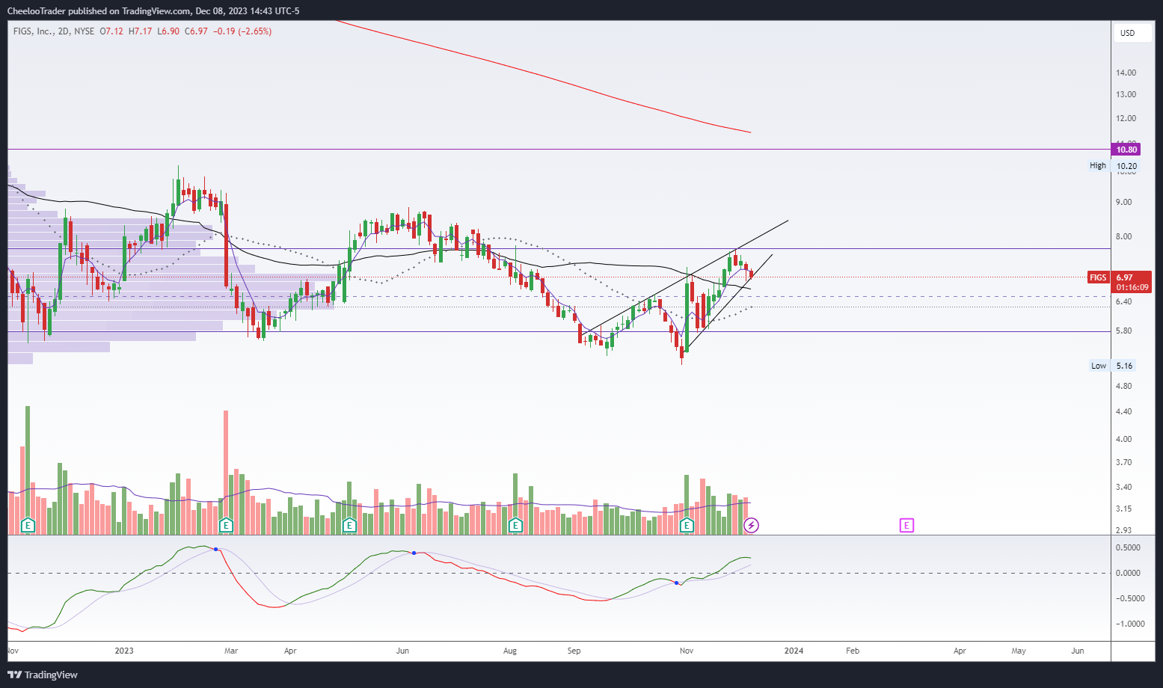Click the 8.00 price axis label
Image resolution: width=1163 pixels, height=688 pixels.
pos(1123,236)
